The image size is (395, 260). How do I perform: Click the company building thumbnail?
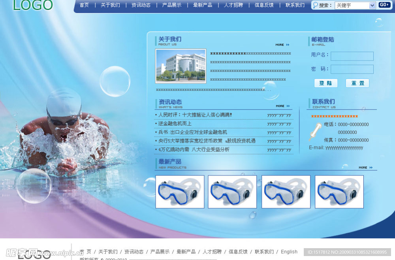[x=181, y=66]
